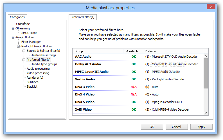
Task: Open Matroska settings
Action: [44, 55]
